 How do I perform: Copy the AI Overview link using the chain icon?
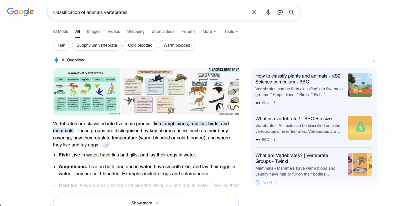pos(106,145)
